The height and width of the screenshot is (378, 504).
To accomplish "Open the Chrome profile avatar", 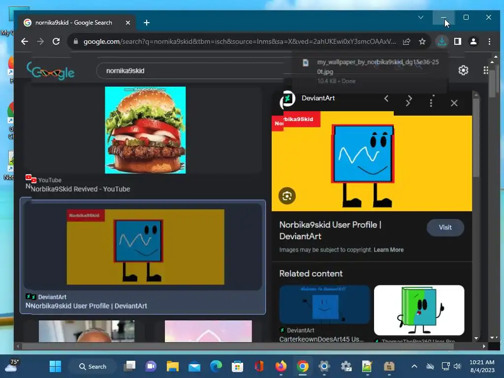I will point(473,41).
